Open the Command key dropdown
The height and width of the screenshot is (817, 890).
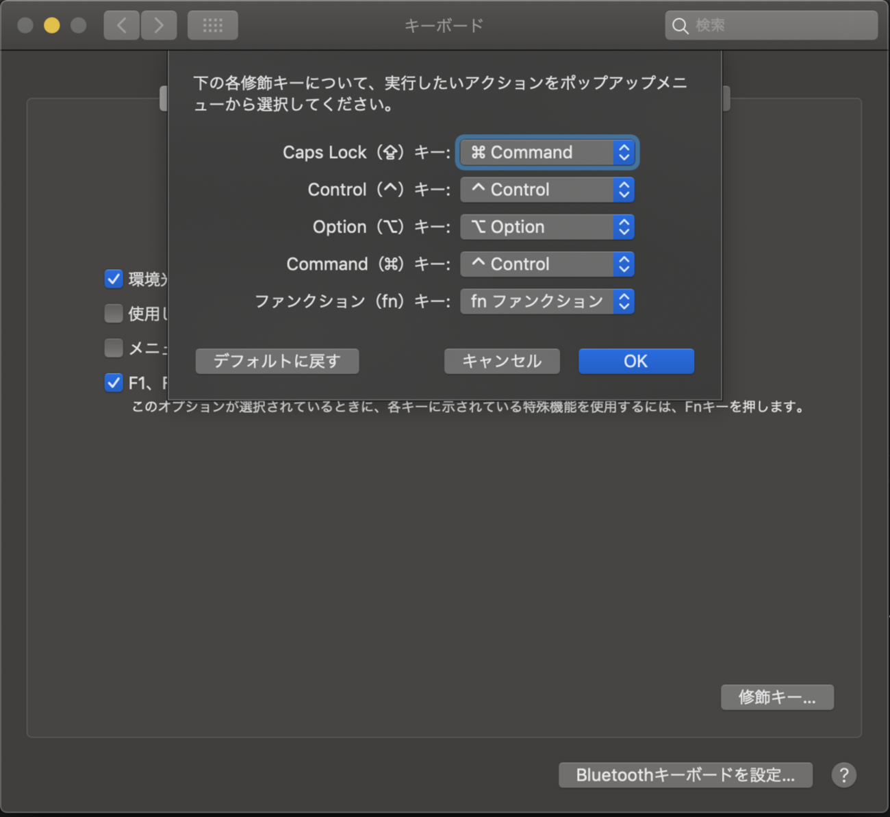point(547,264)
